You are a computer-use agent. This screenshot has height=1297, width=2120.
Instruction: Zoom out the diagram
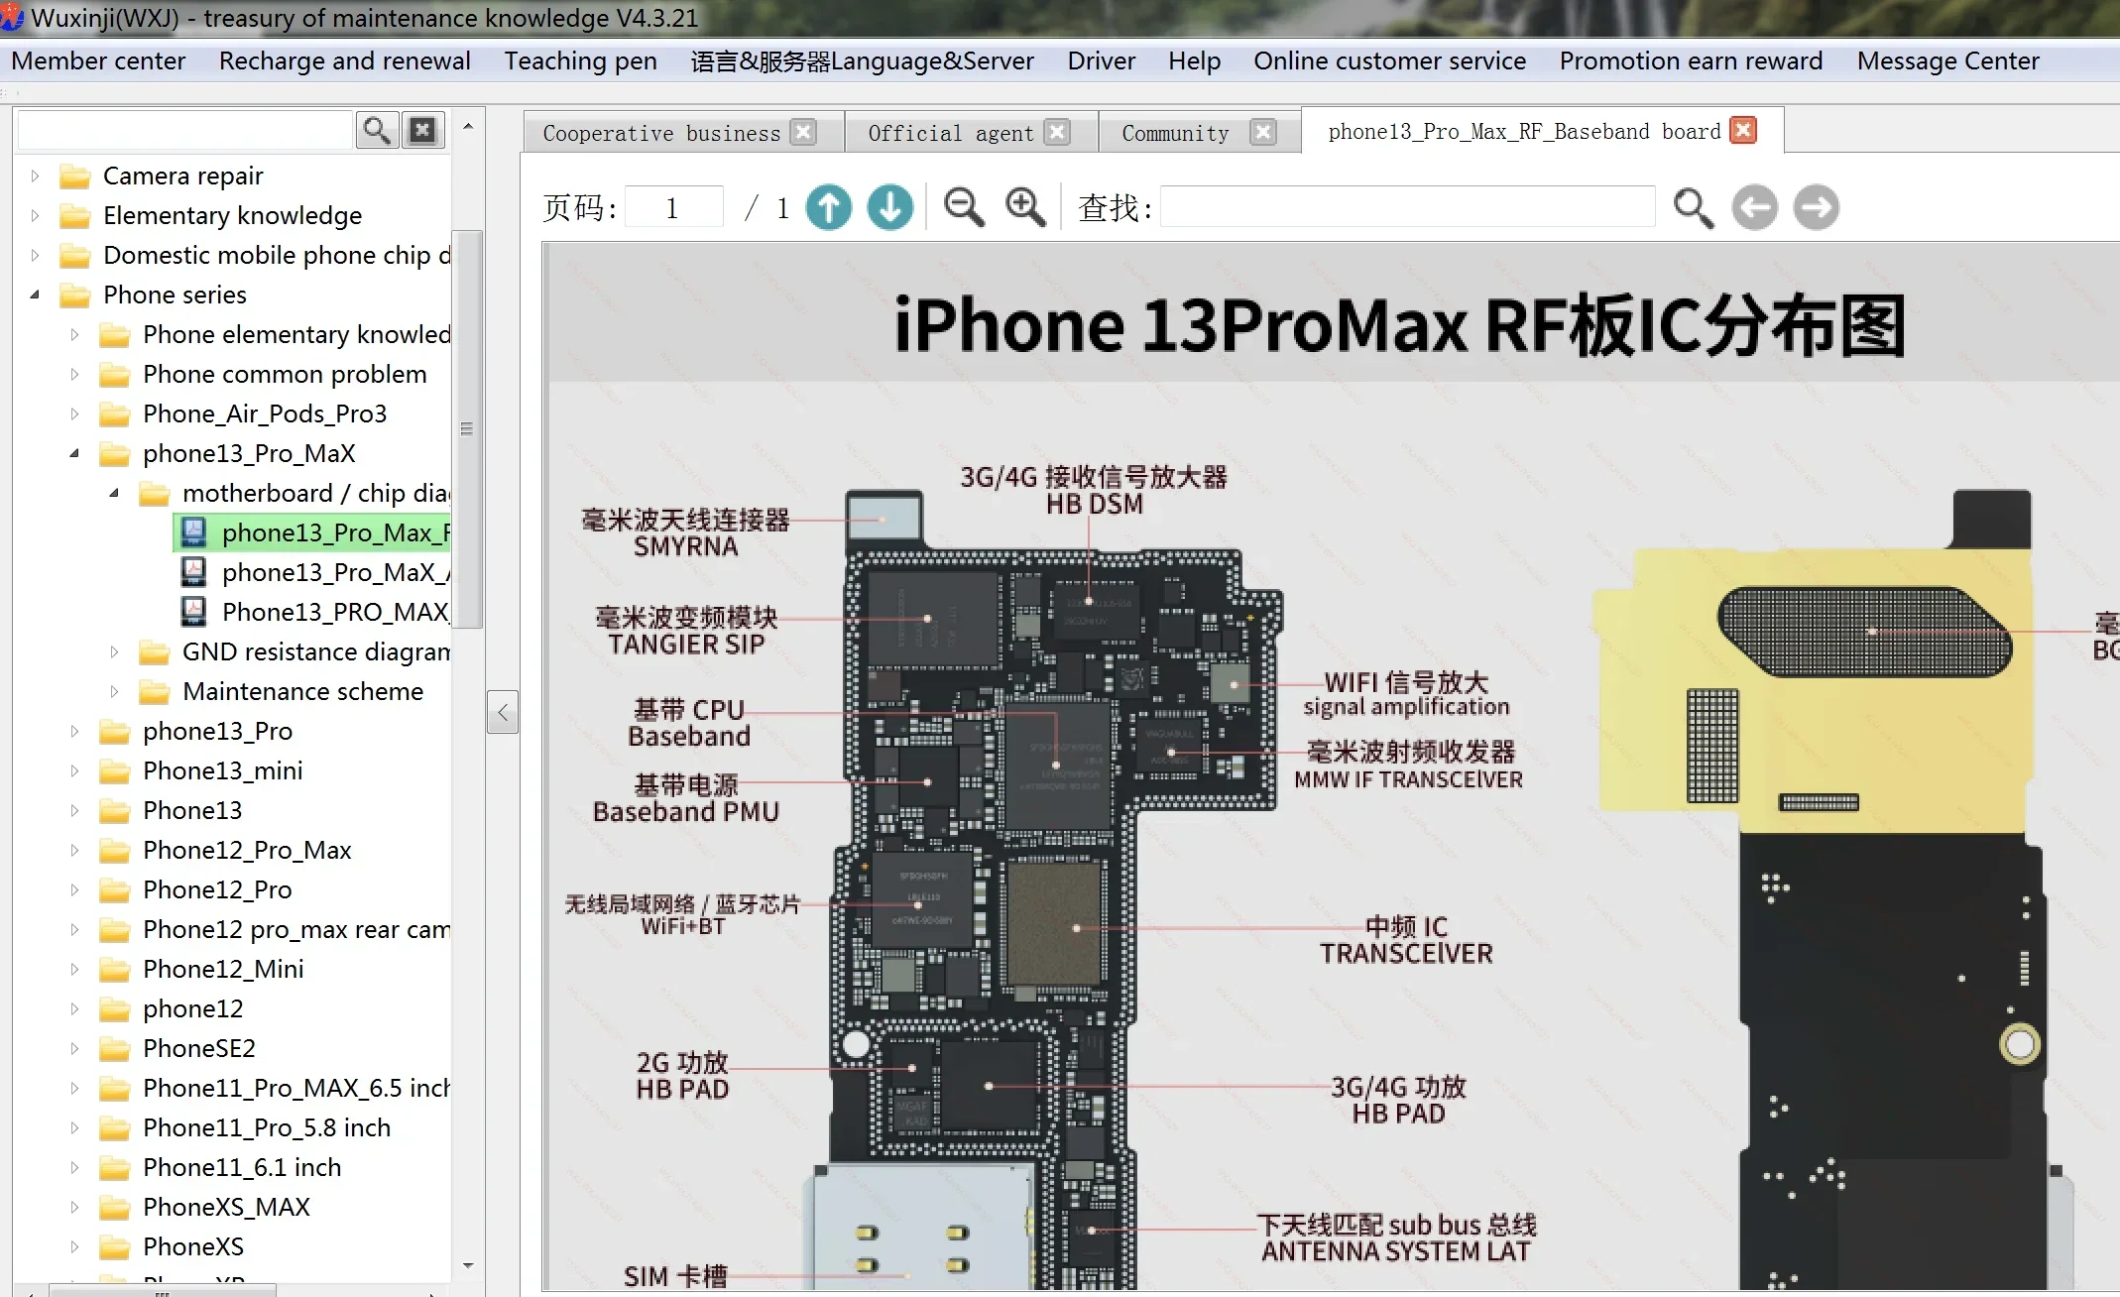964,207
